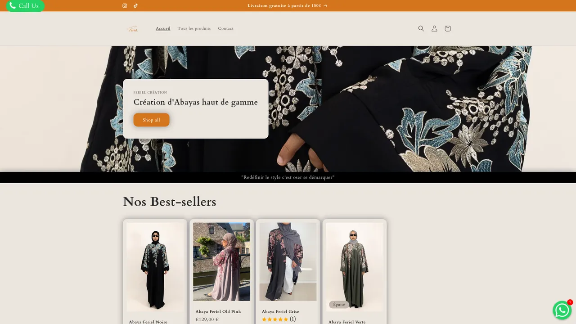576x324 pixels.
Task: Click the Épuisé badge on Verte
Action: tap(339, 305)
